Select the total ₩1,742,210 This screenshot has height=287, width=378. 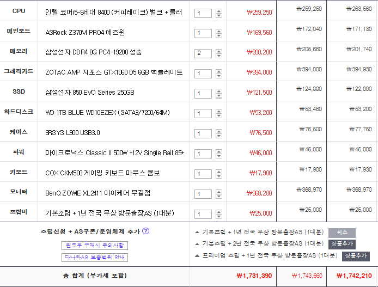point(354,276)
